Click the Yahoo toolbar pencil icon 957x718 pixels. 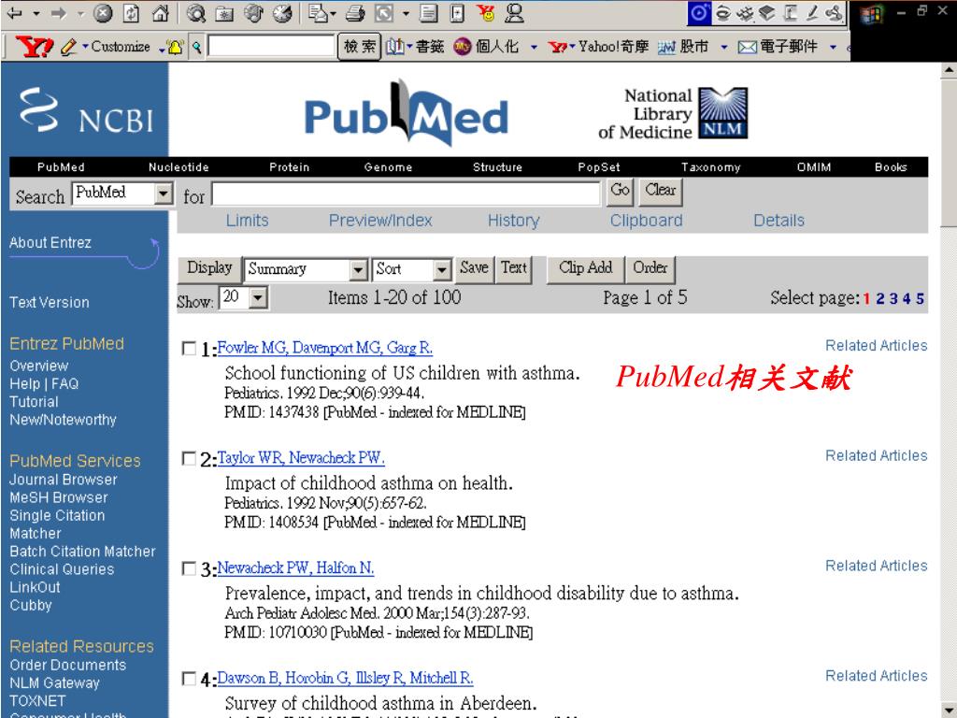pyautogui.click(x=69, y=47)
